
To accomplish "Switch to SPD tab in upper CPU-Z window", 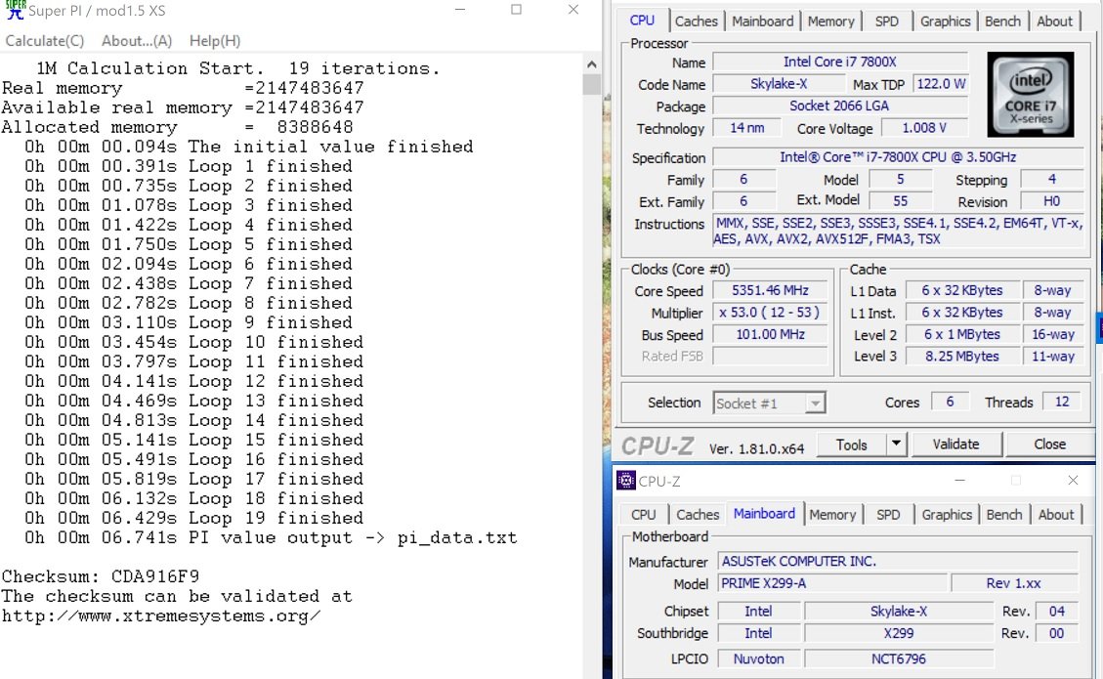I will [887, 21].
